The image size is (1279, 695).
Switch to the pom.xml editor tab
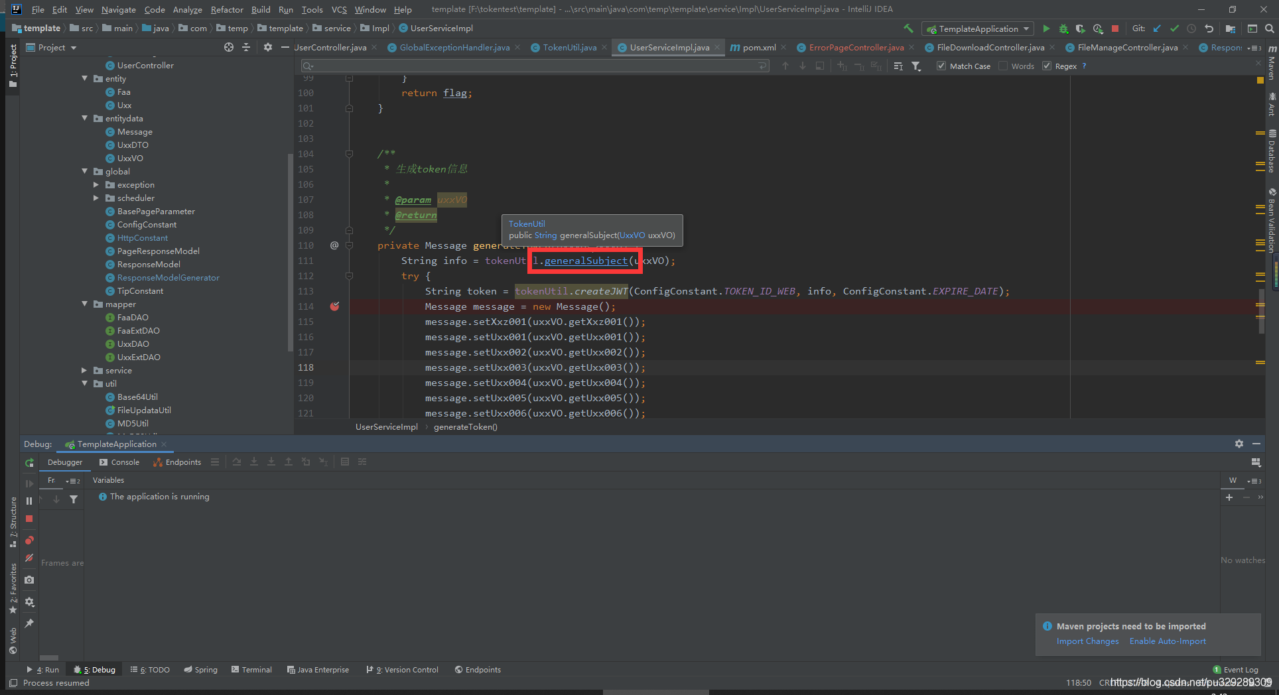(759, 47)
